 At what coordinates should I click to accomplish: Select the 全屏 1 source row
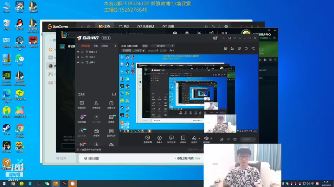point(97,62)
